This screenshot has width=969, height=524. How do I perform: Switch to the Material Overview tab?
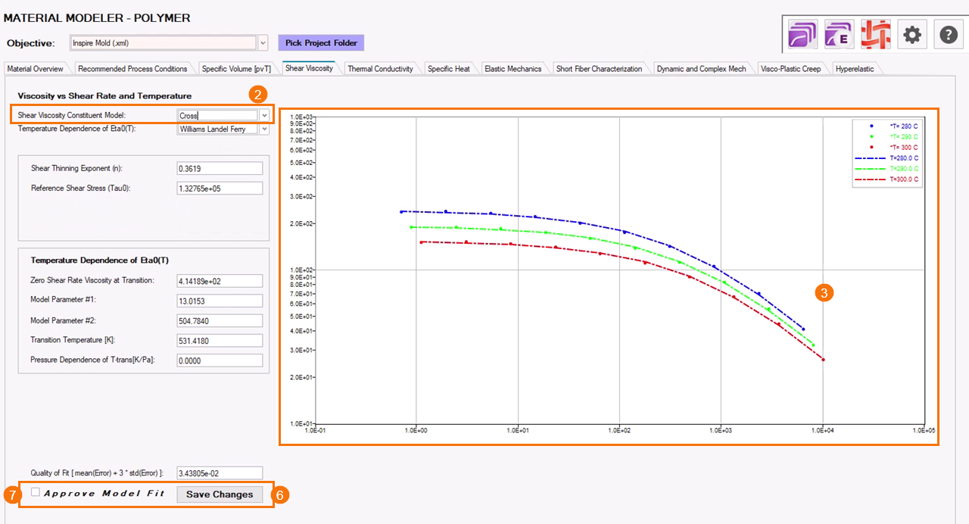point(35,69)
